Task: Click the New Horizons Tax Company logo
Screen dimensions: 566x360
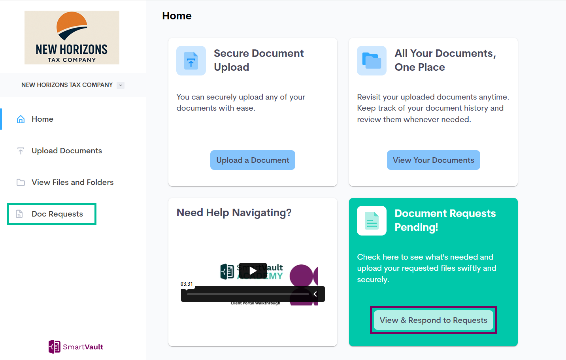Action: point(72,38)
